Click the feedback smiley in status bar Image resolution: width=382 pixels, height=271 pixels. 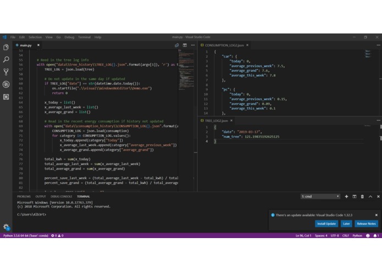pyautogui.click(x=368, y=235)
